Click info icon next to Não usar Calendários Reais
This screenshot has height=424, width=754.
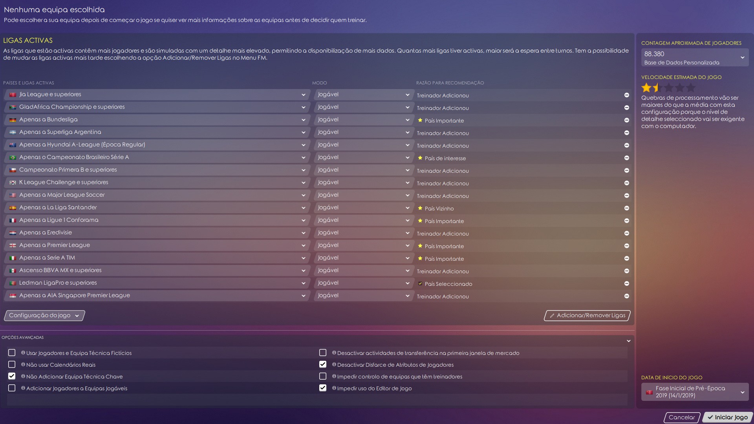pos(23,365)
